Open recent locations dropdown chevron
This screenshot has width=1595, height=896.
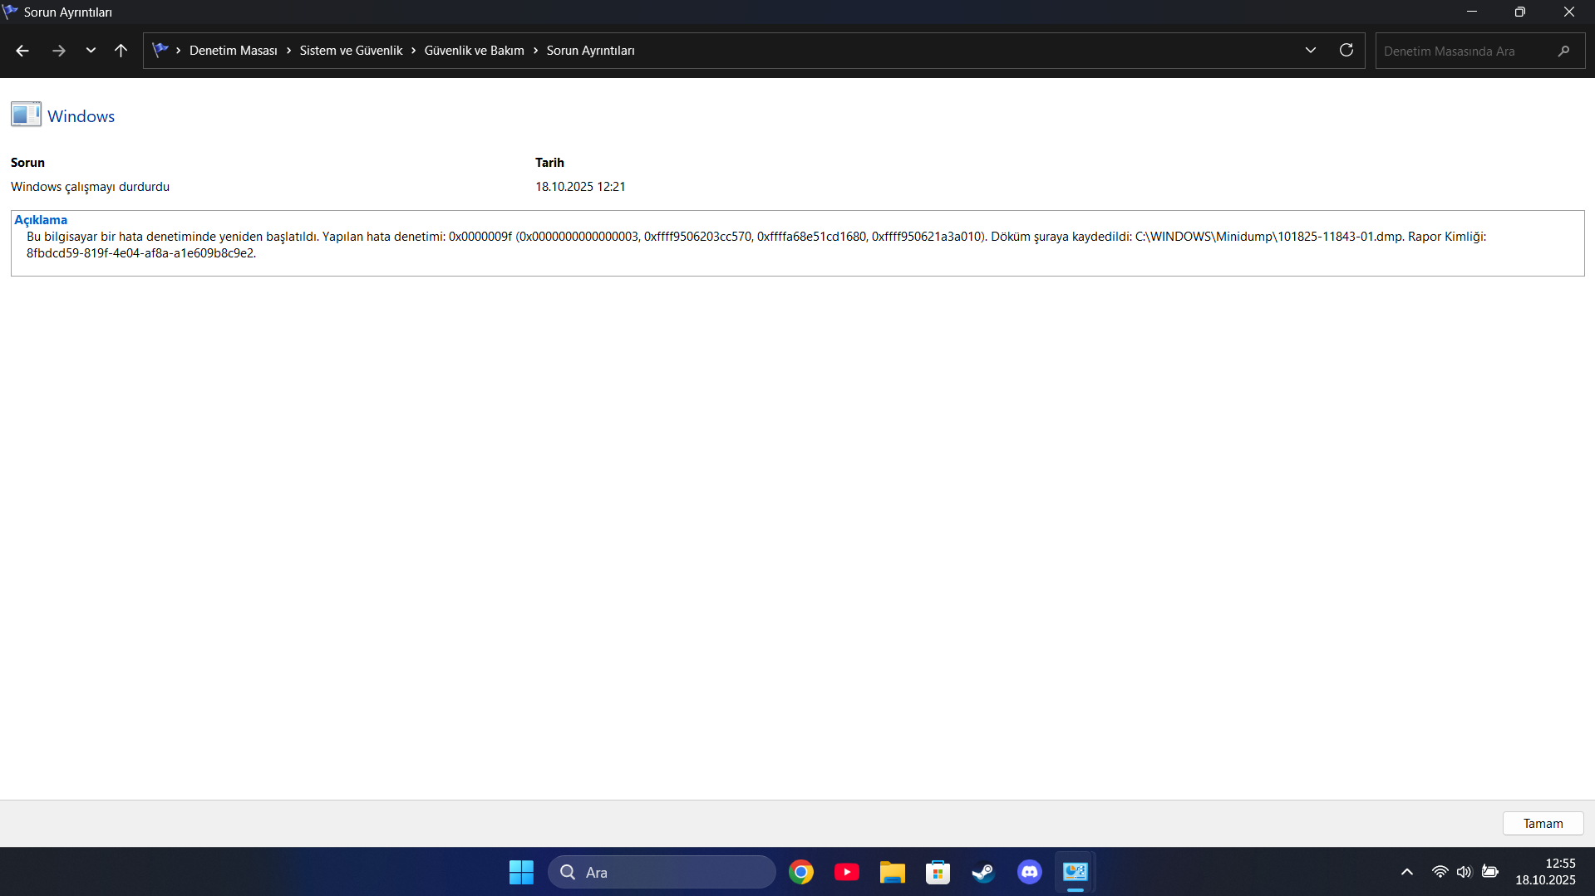(91, 51)
